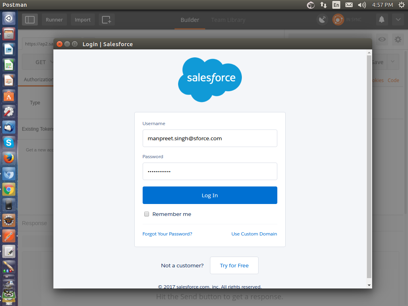This screenshot has height=306, width=408.
Task: Open system power menu gear
Action: point(402,5)
